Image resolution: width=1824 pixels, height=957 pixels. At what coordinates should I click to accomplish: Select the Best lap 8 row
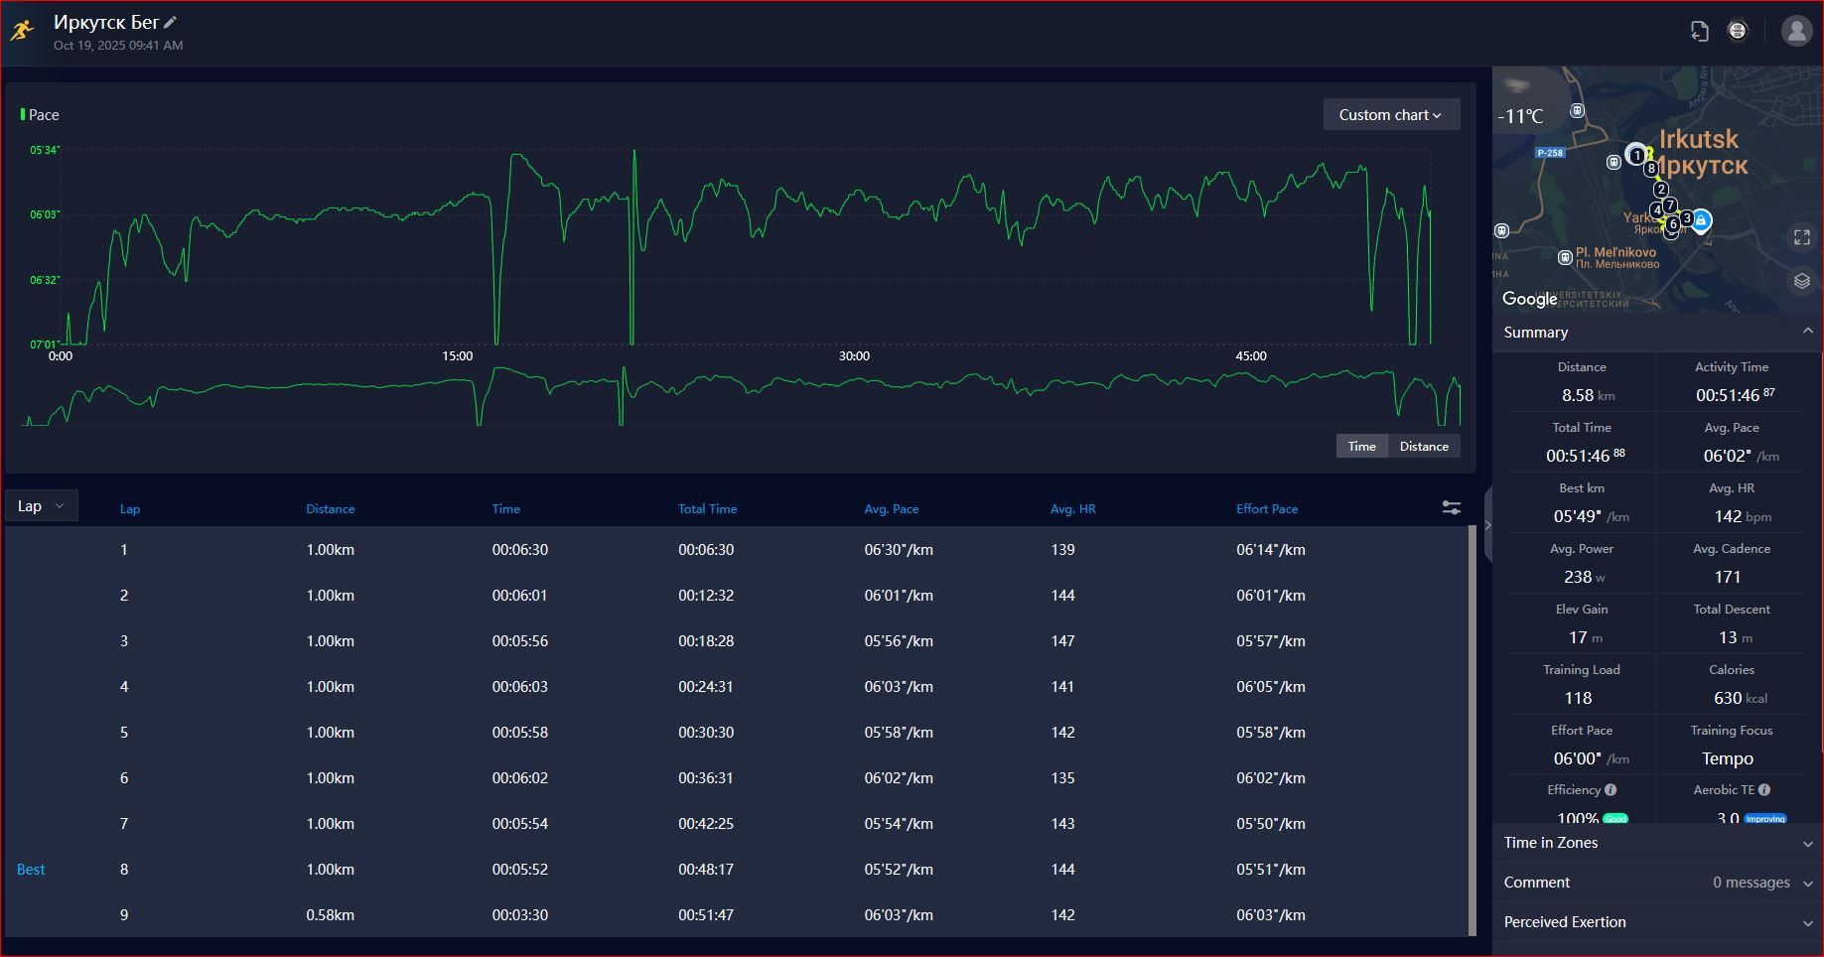tap(736, 870)
